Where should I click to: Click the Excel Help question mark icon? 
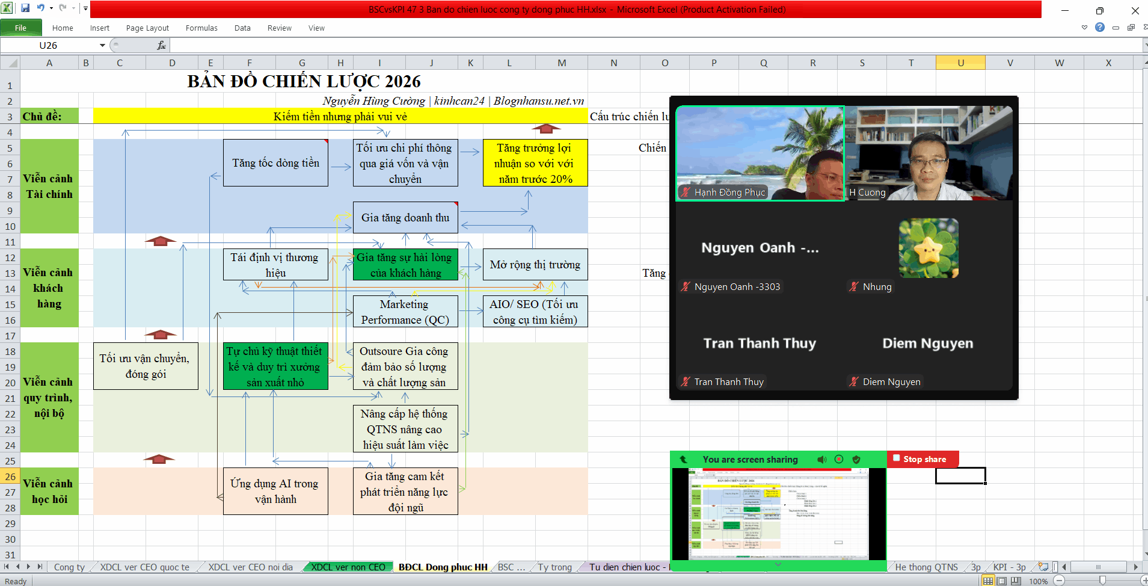pos(1100,28)
